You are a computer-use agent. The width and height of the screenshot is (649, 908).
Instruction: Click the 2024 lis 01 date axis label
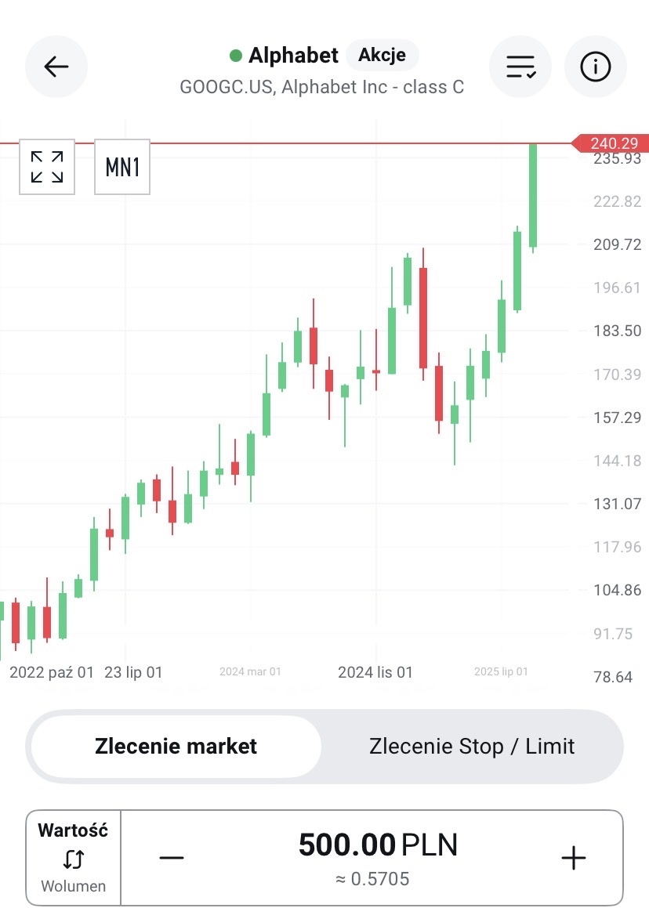pos(375,672)
